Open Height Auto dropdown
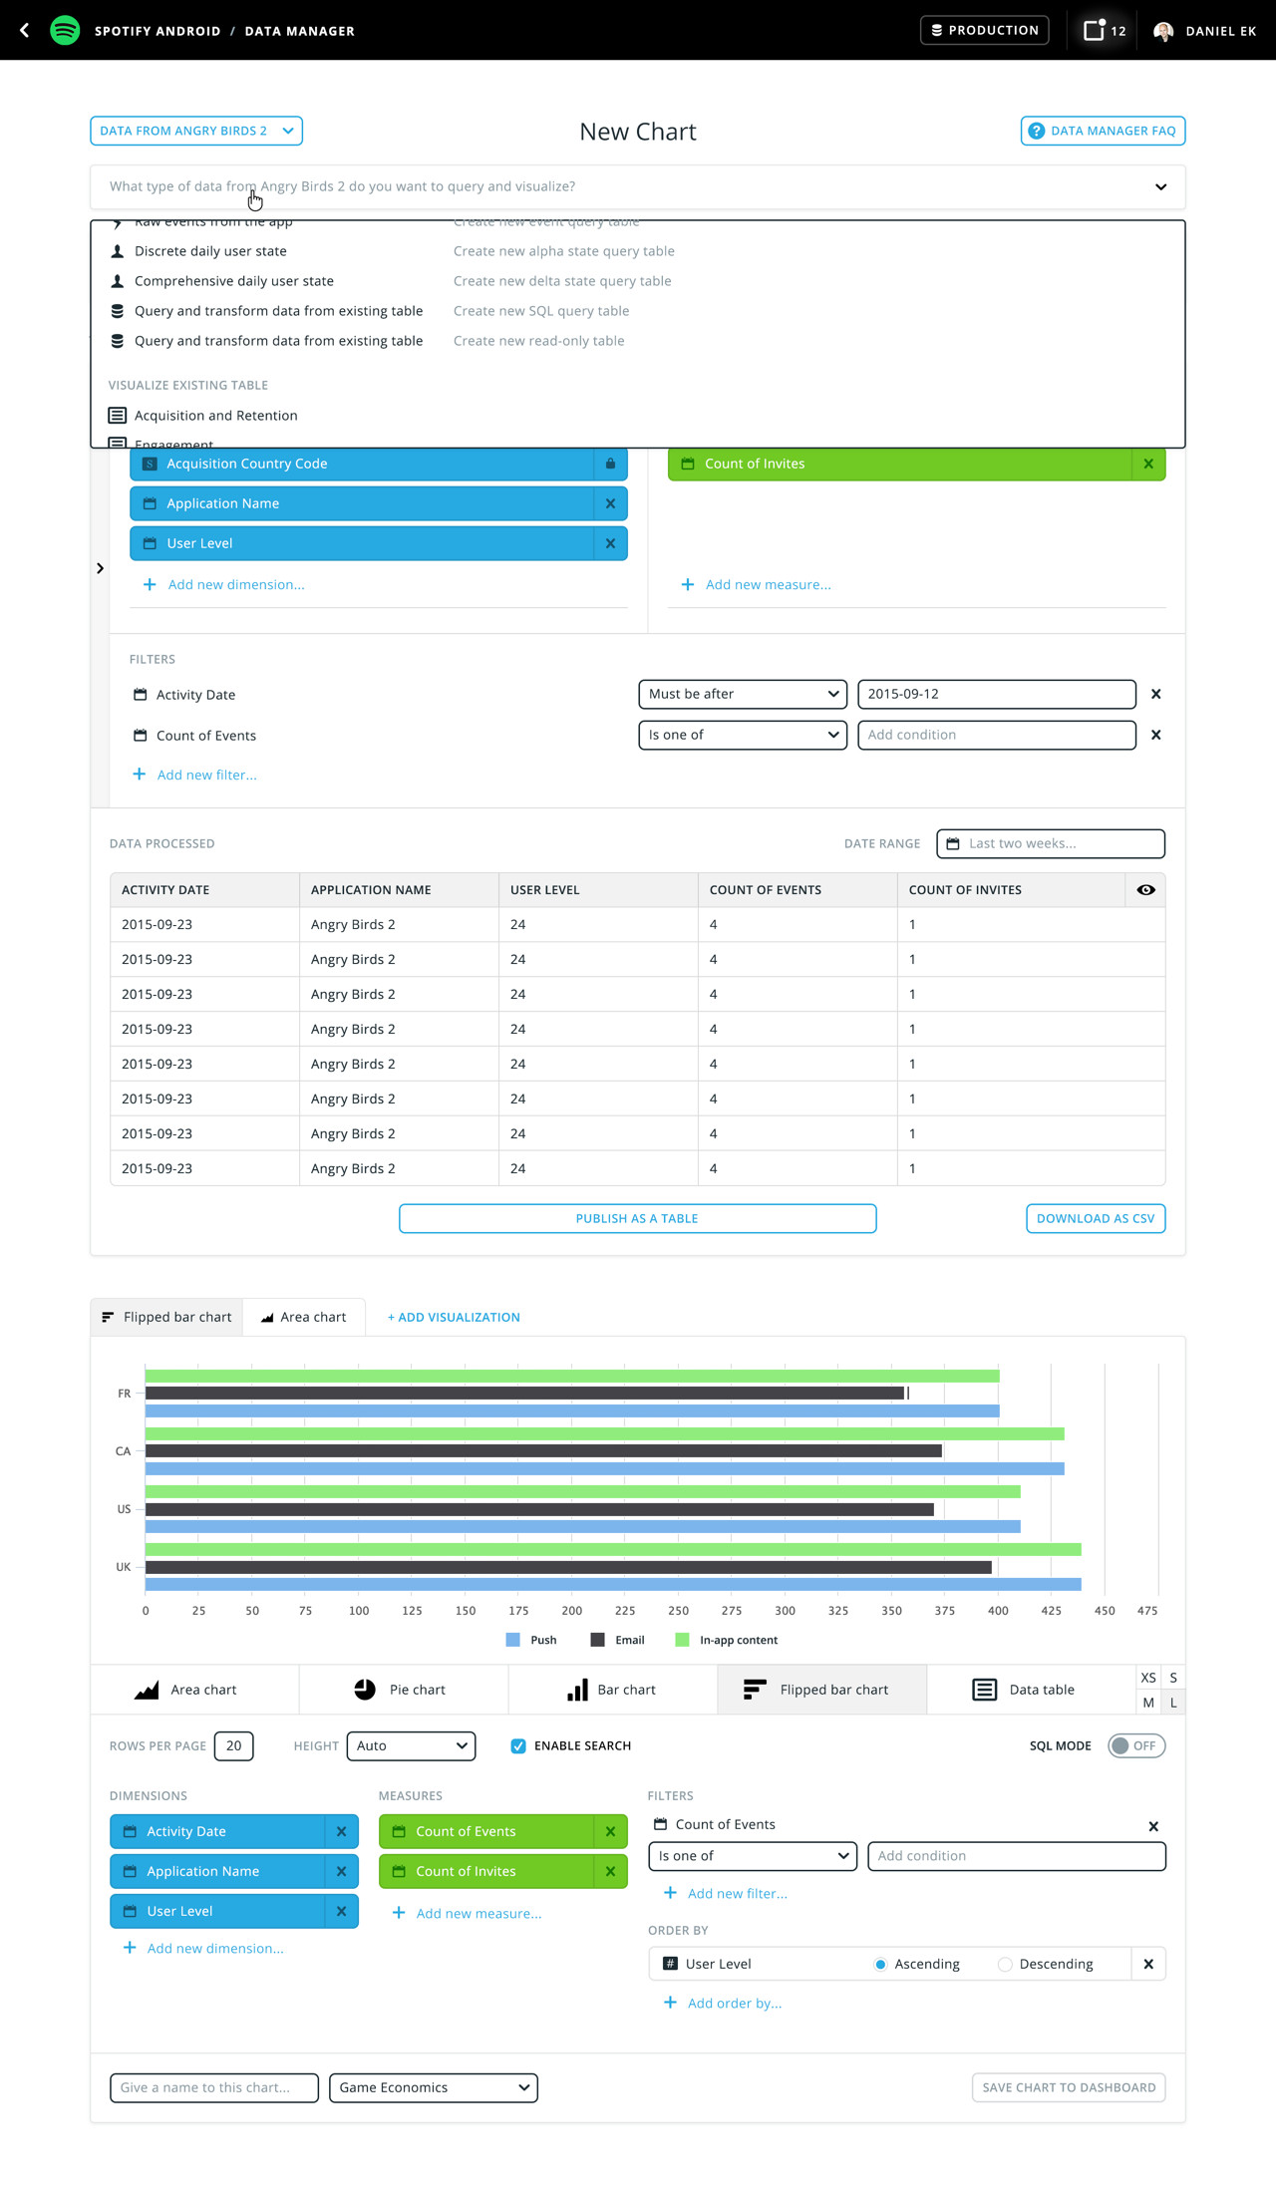Image resolution: width=1276 pixels, height=2193 pixels. point(411,1745)
